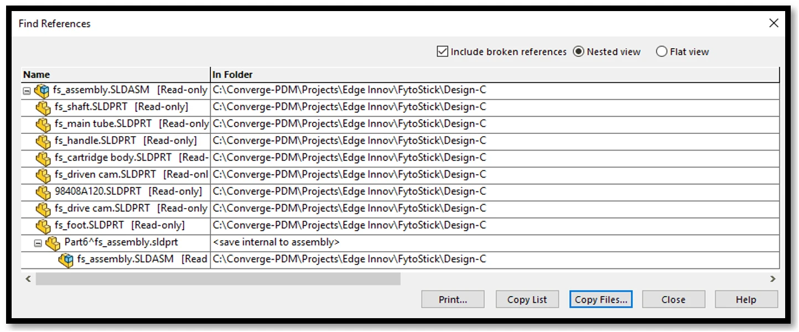Collapse the Part6^fs_assembly.sldprt node

pyautogui.click(x=38, y=243)
